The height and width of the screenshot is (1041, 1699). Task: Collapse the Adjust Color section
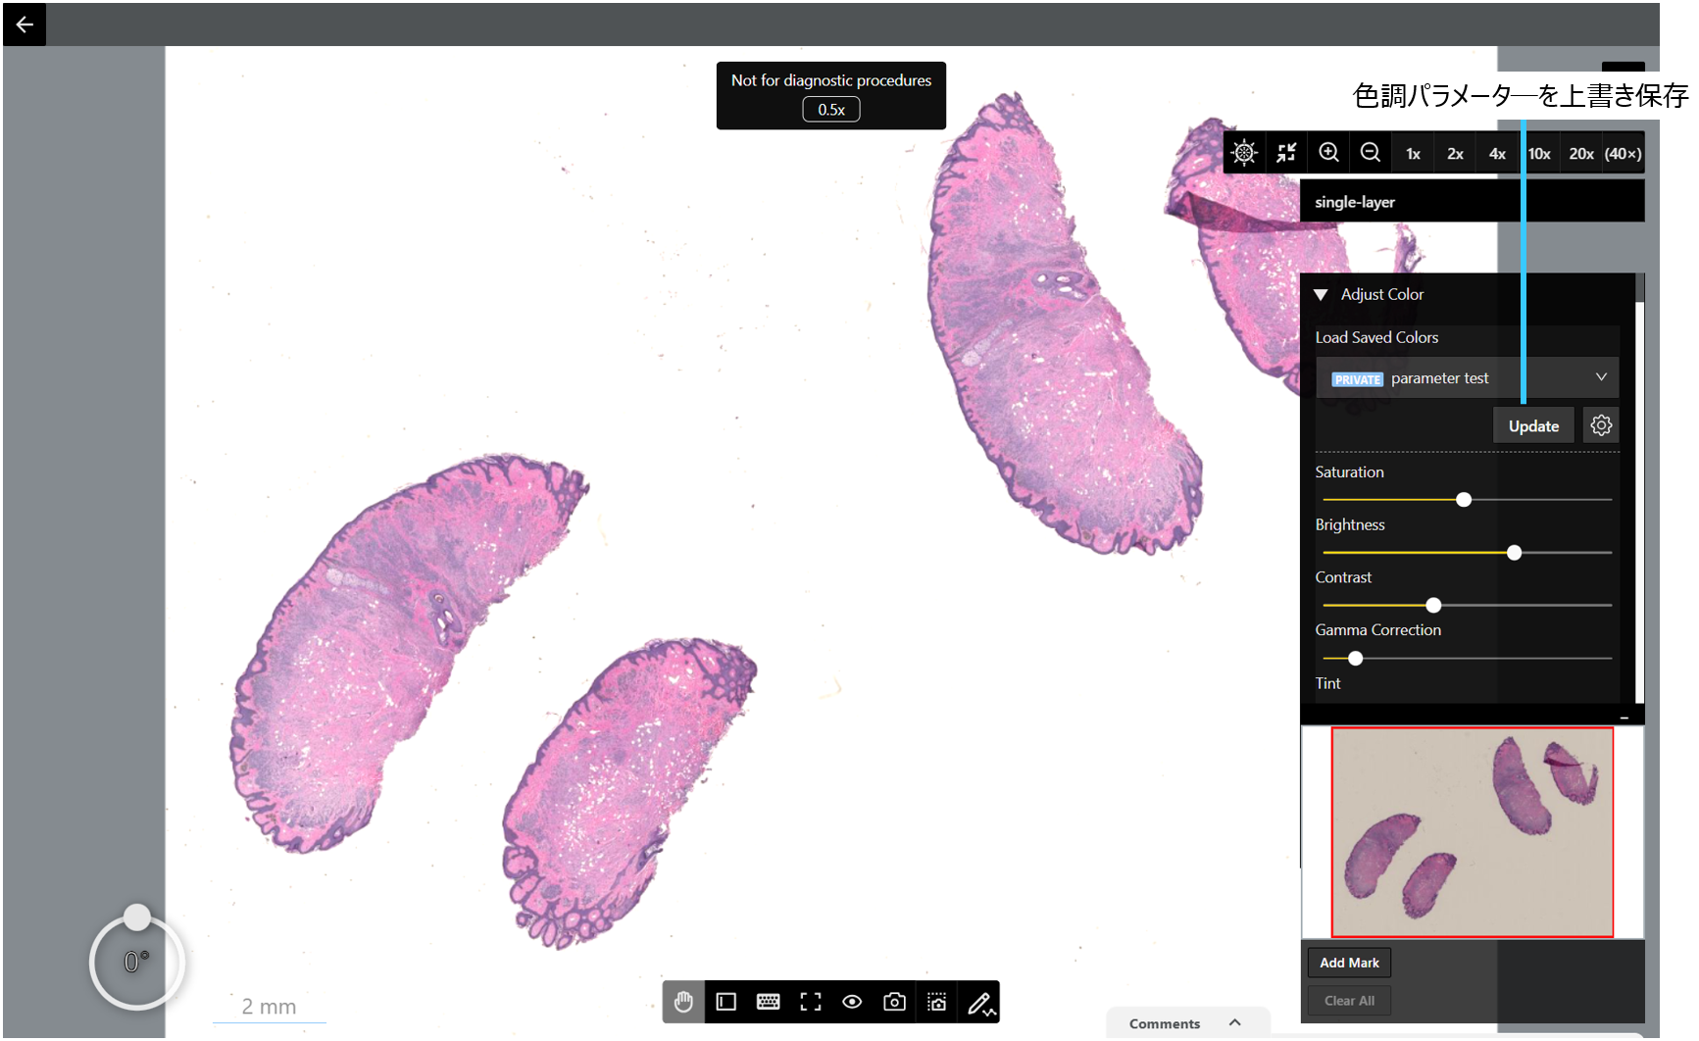tap(1322, 295)
